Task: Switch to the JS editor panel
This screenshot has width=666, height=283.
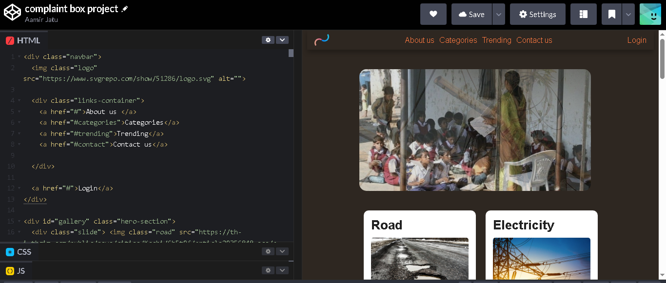Action: click(21, 271)
